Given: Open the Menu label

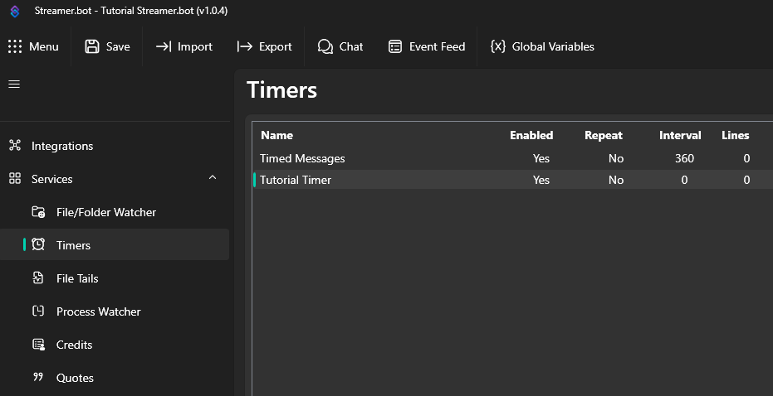Looking at the screenshot, I should tap(44, 46).
